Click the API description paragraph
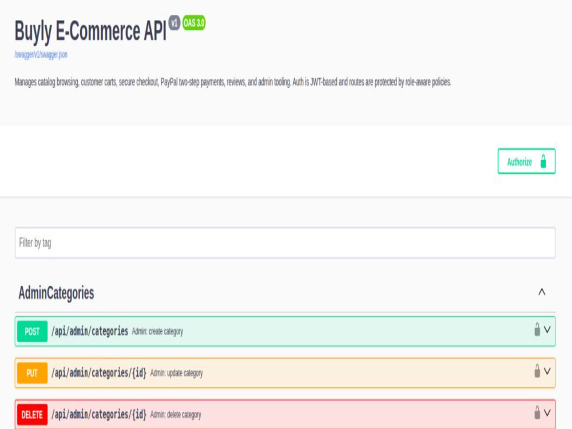 (x=233, y=82)
